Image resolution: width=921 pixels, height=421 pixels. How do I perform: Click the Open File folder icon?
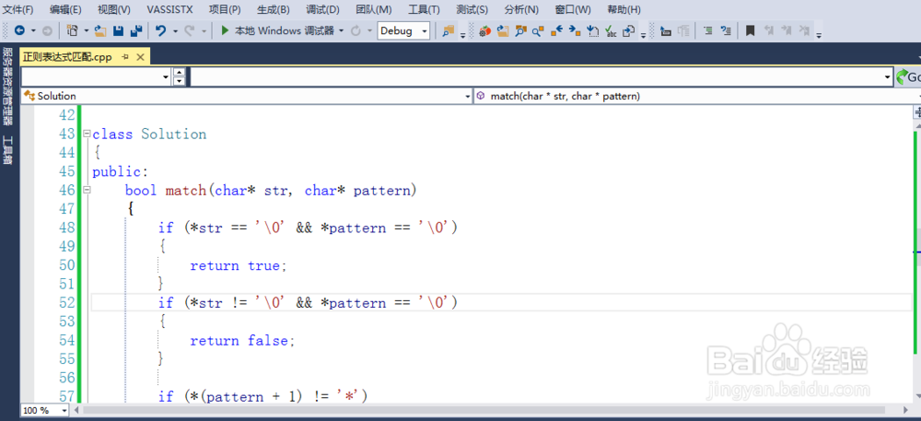[100, 30]
